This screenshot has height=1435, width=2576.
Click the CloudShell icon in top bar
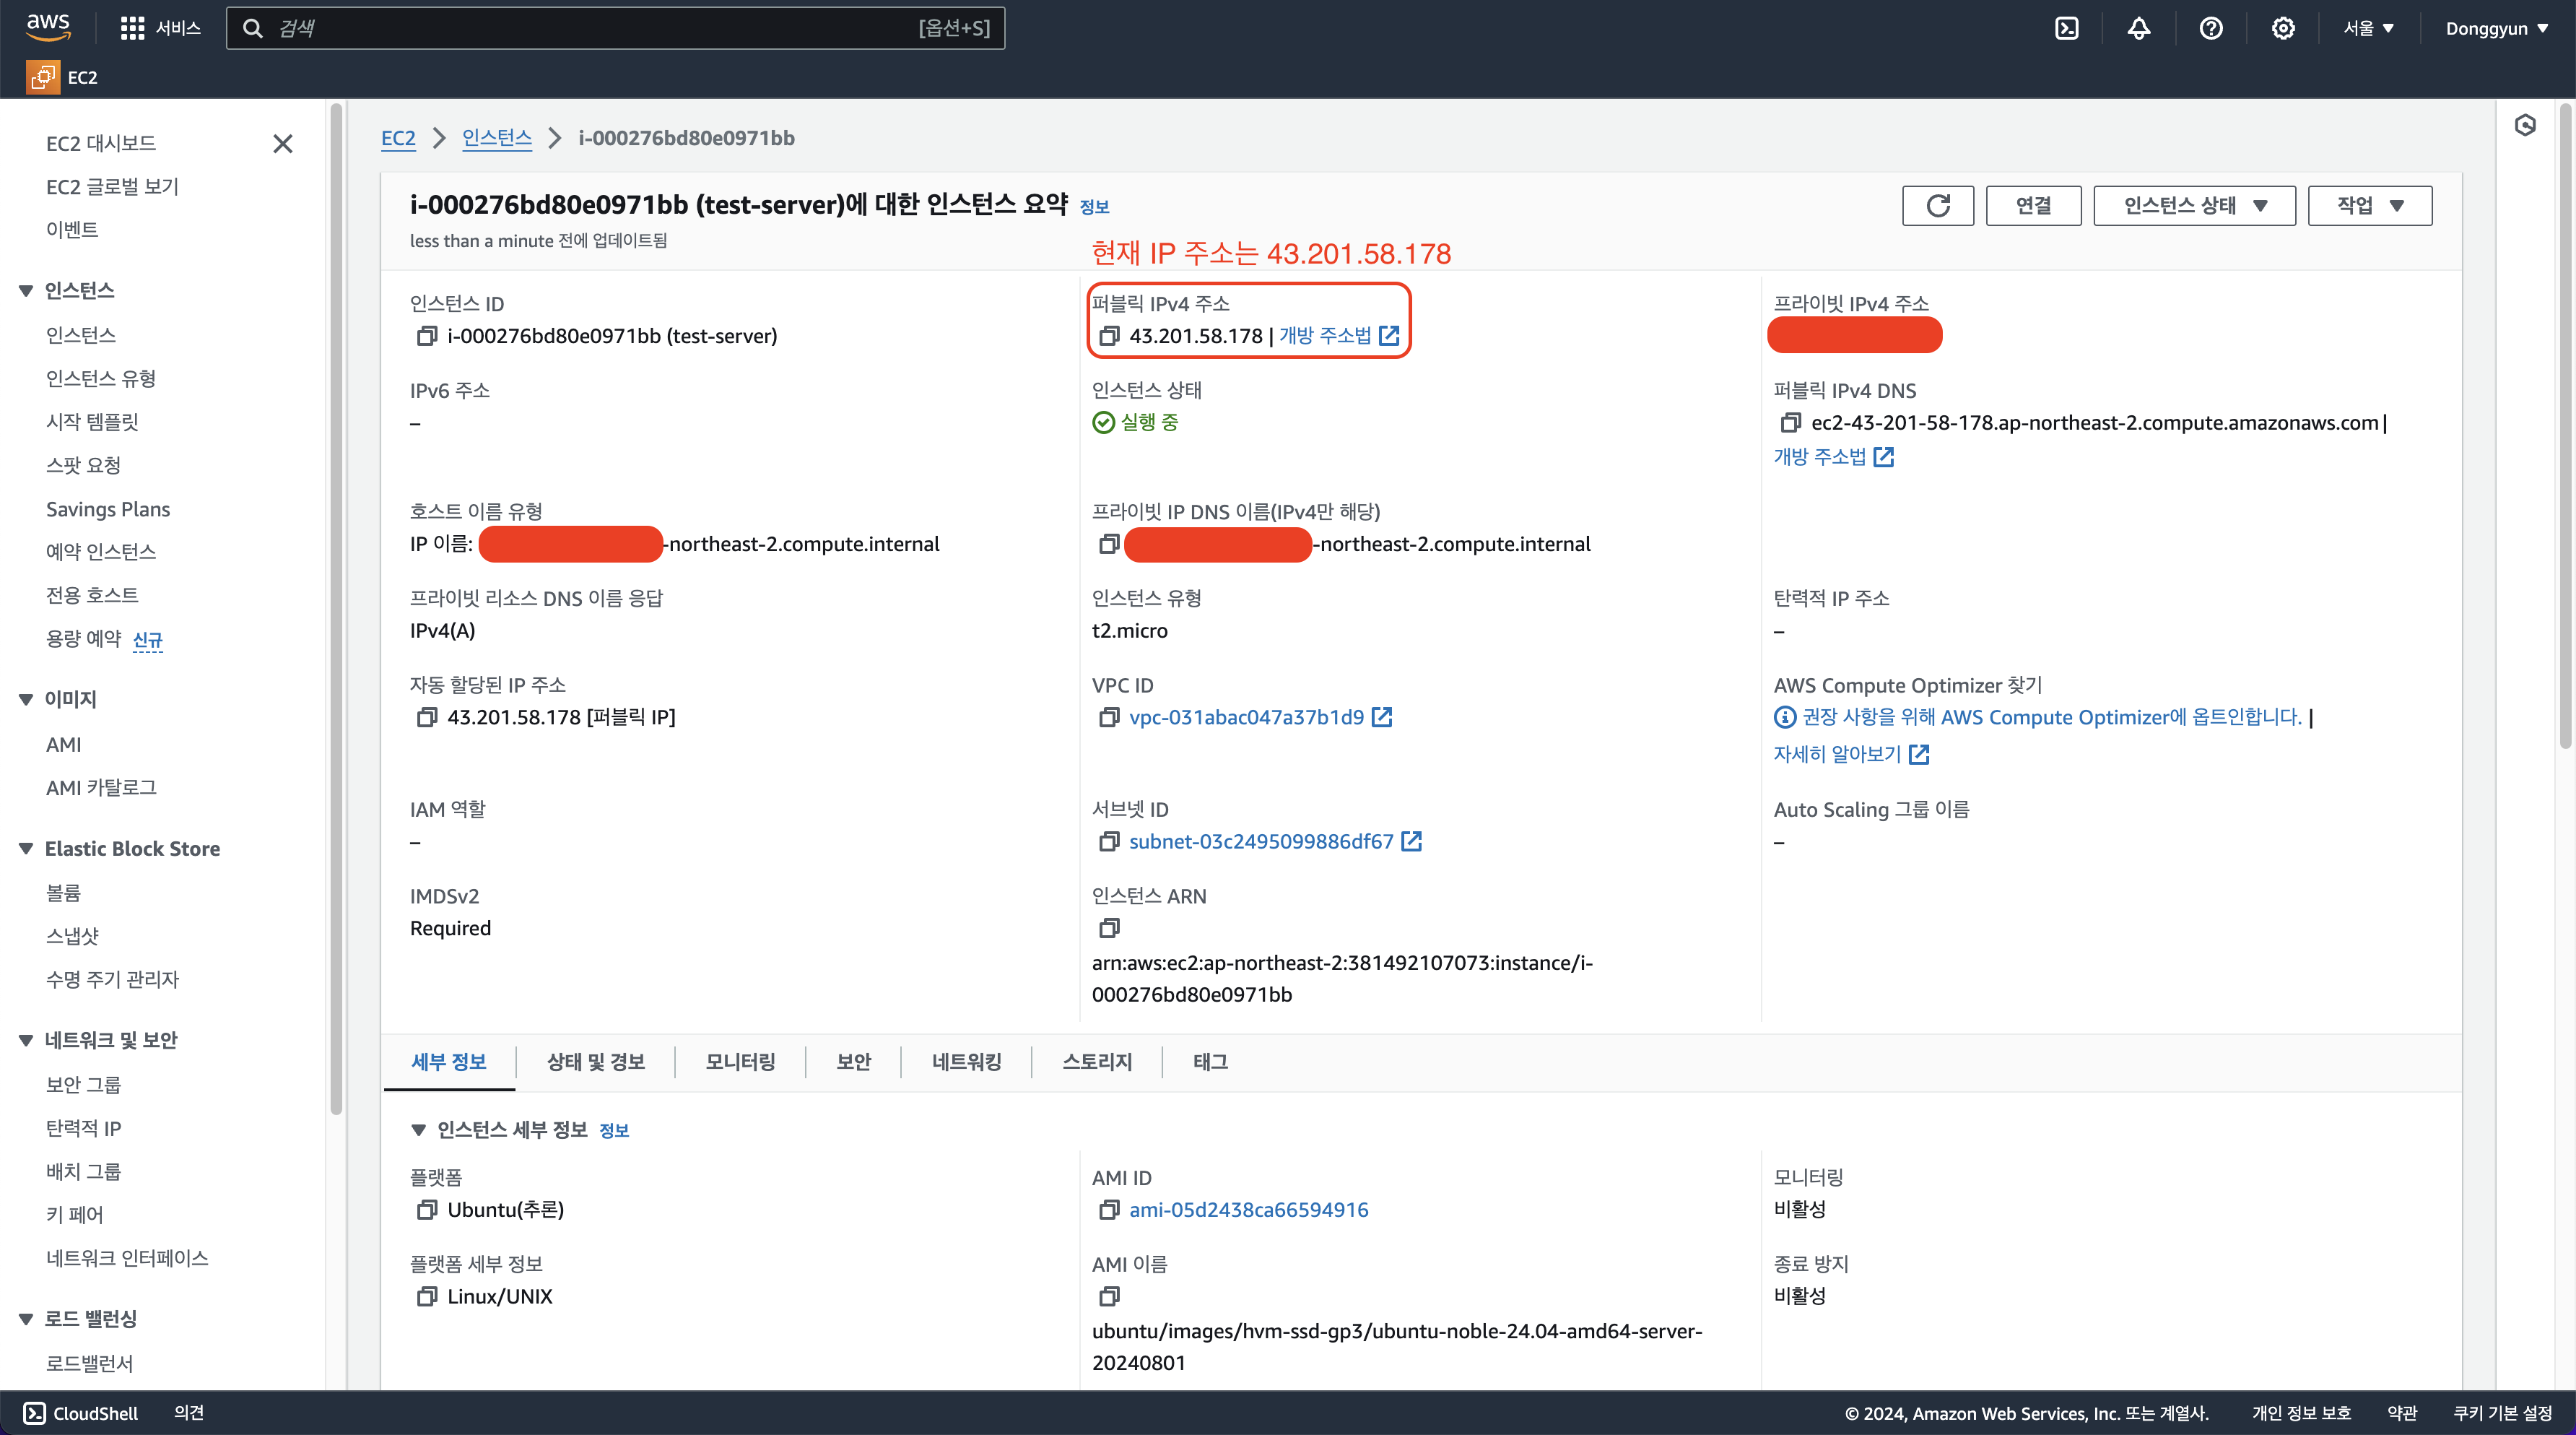click(x=2066, y=28)
